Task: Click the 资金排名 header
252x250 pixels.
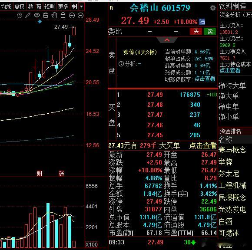Action: coord(230,131)
